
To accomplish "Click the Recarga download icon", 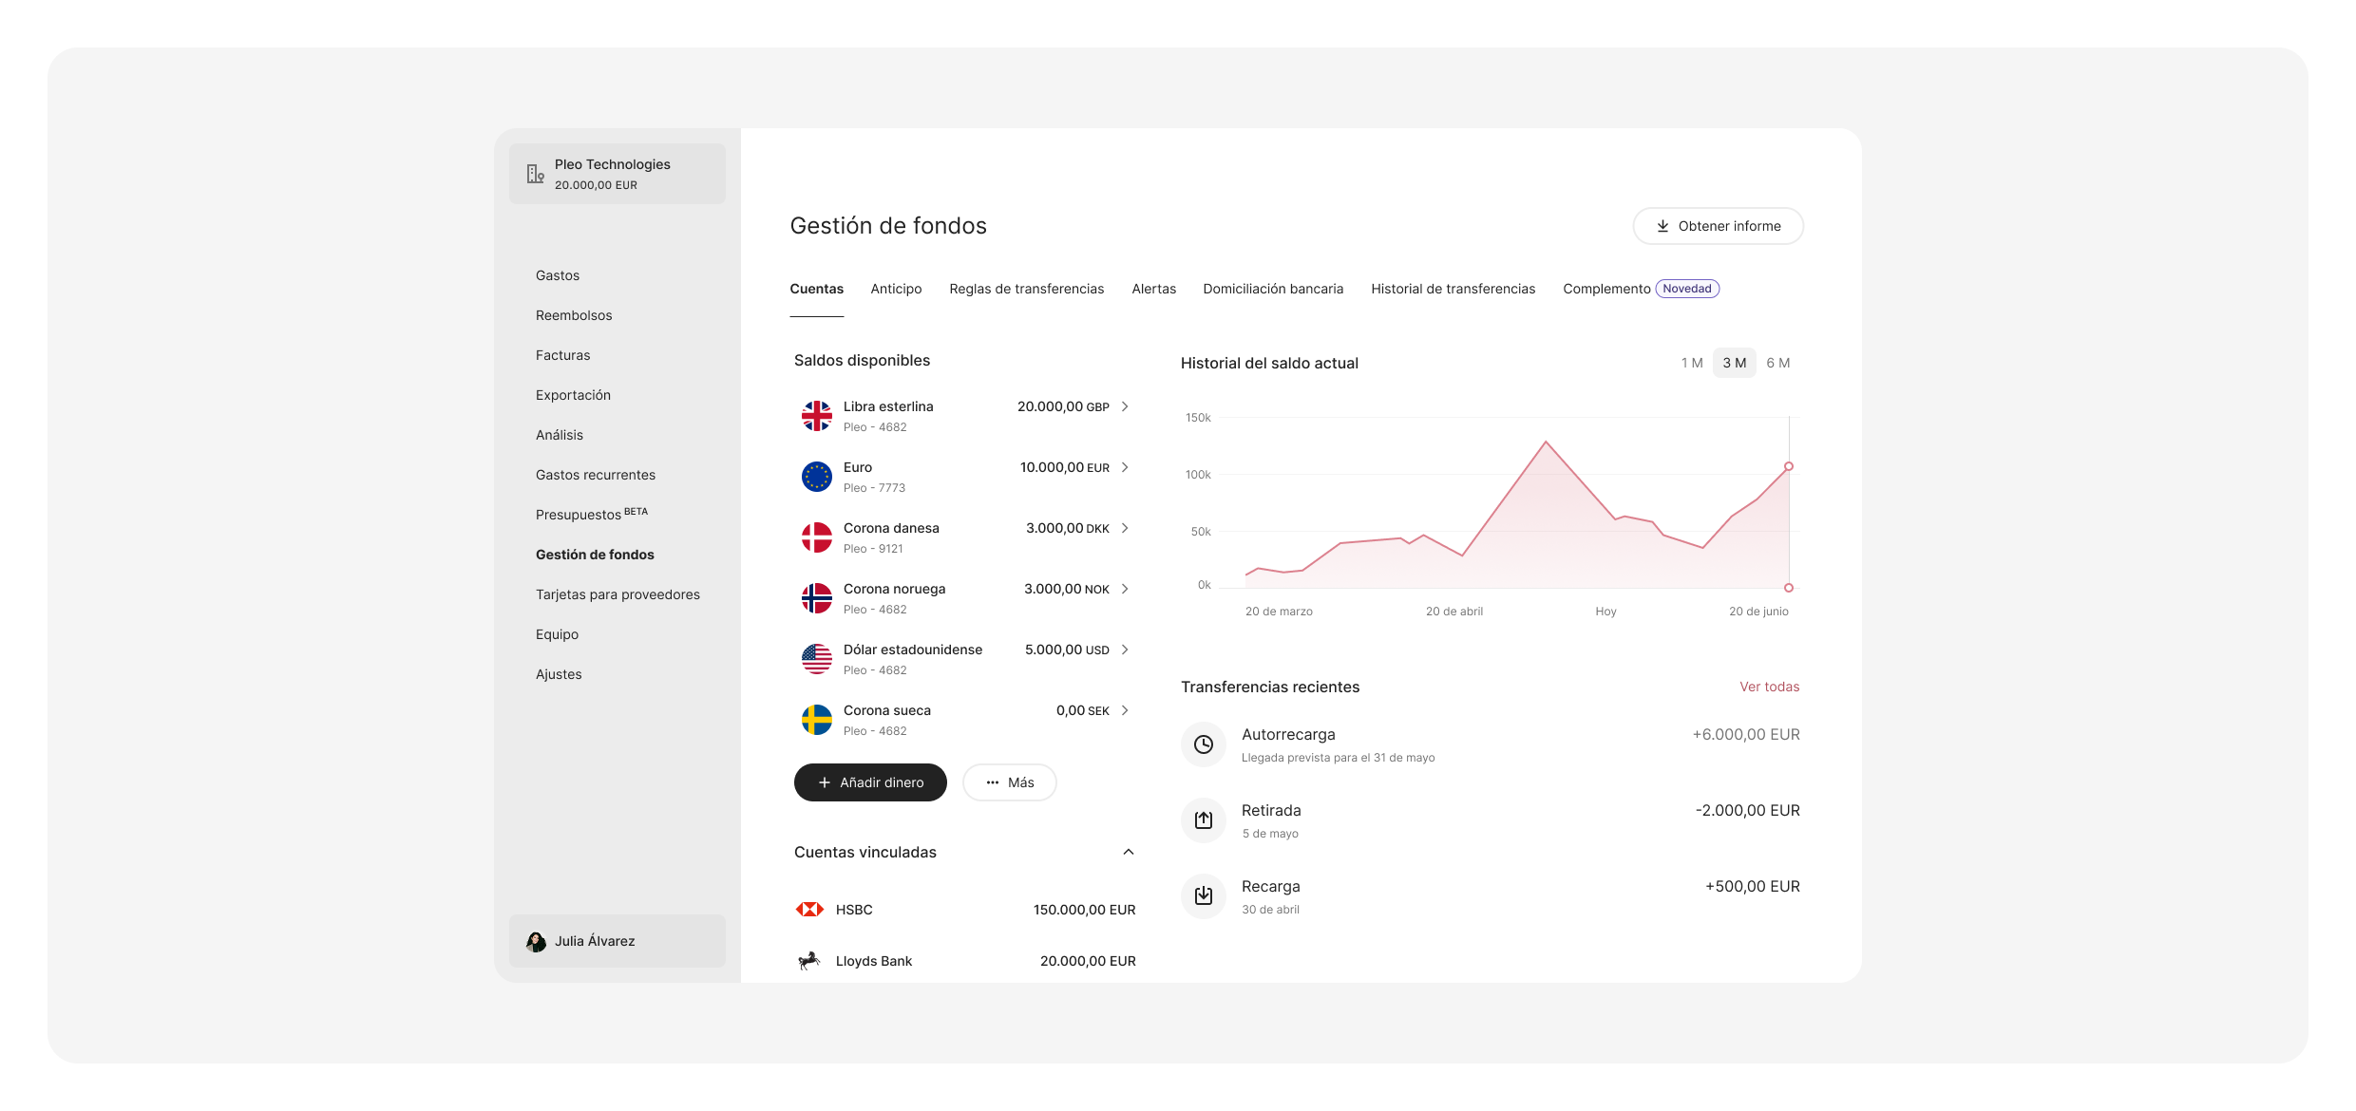I will pos(1203,895).
